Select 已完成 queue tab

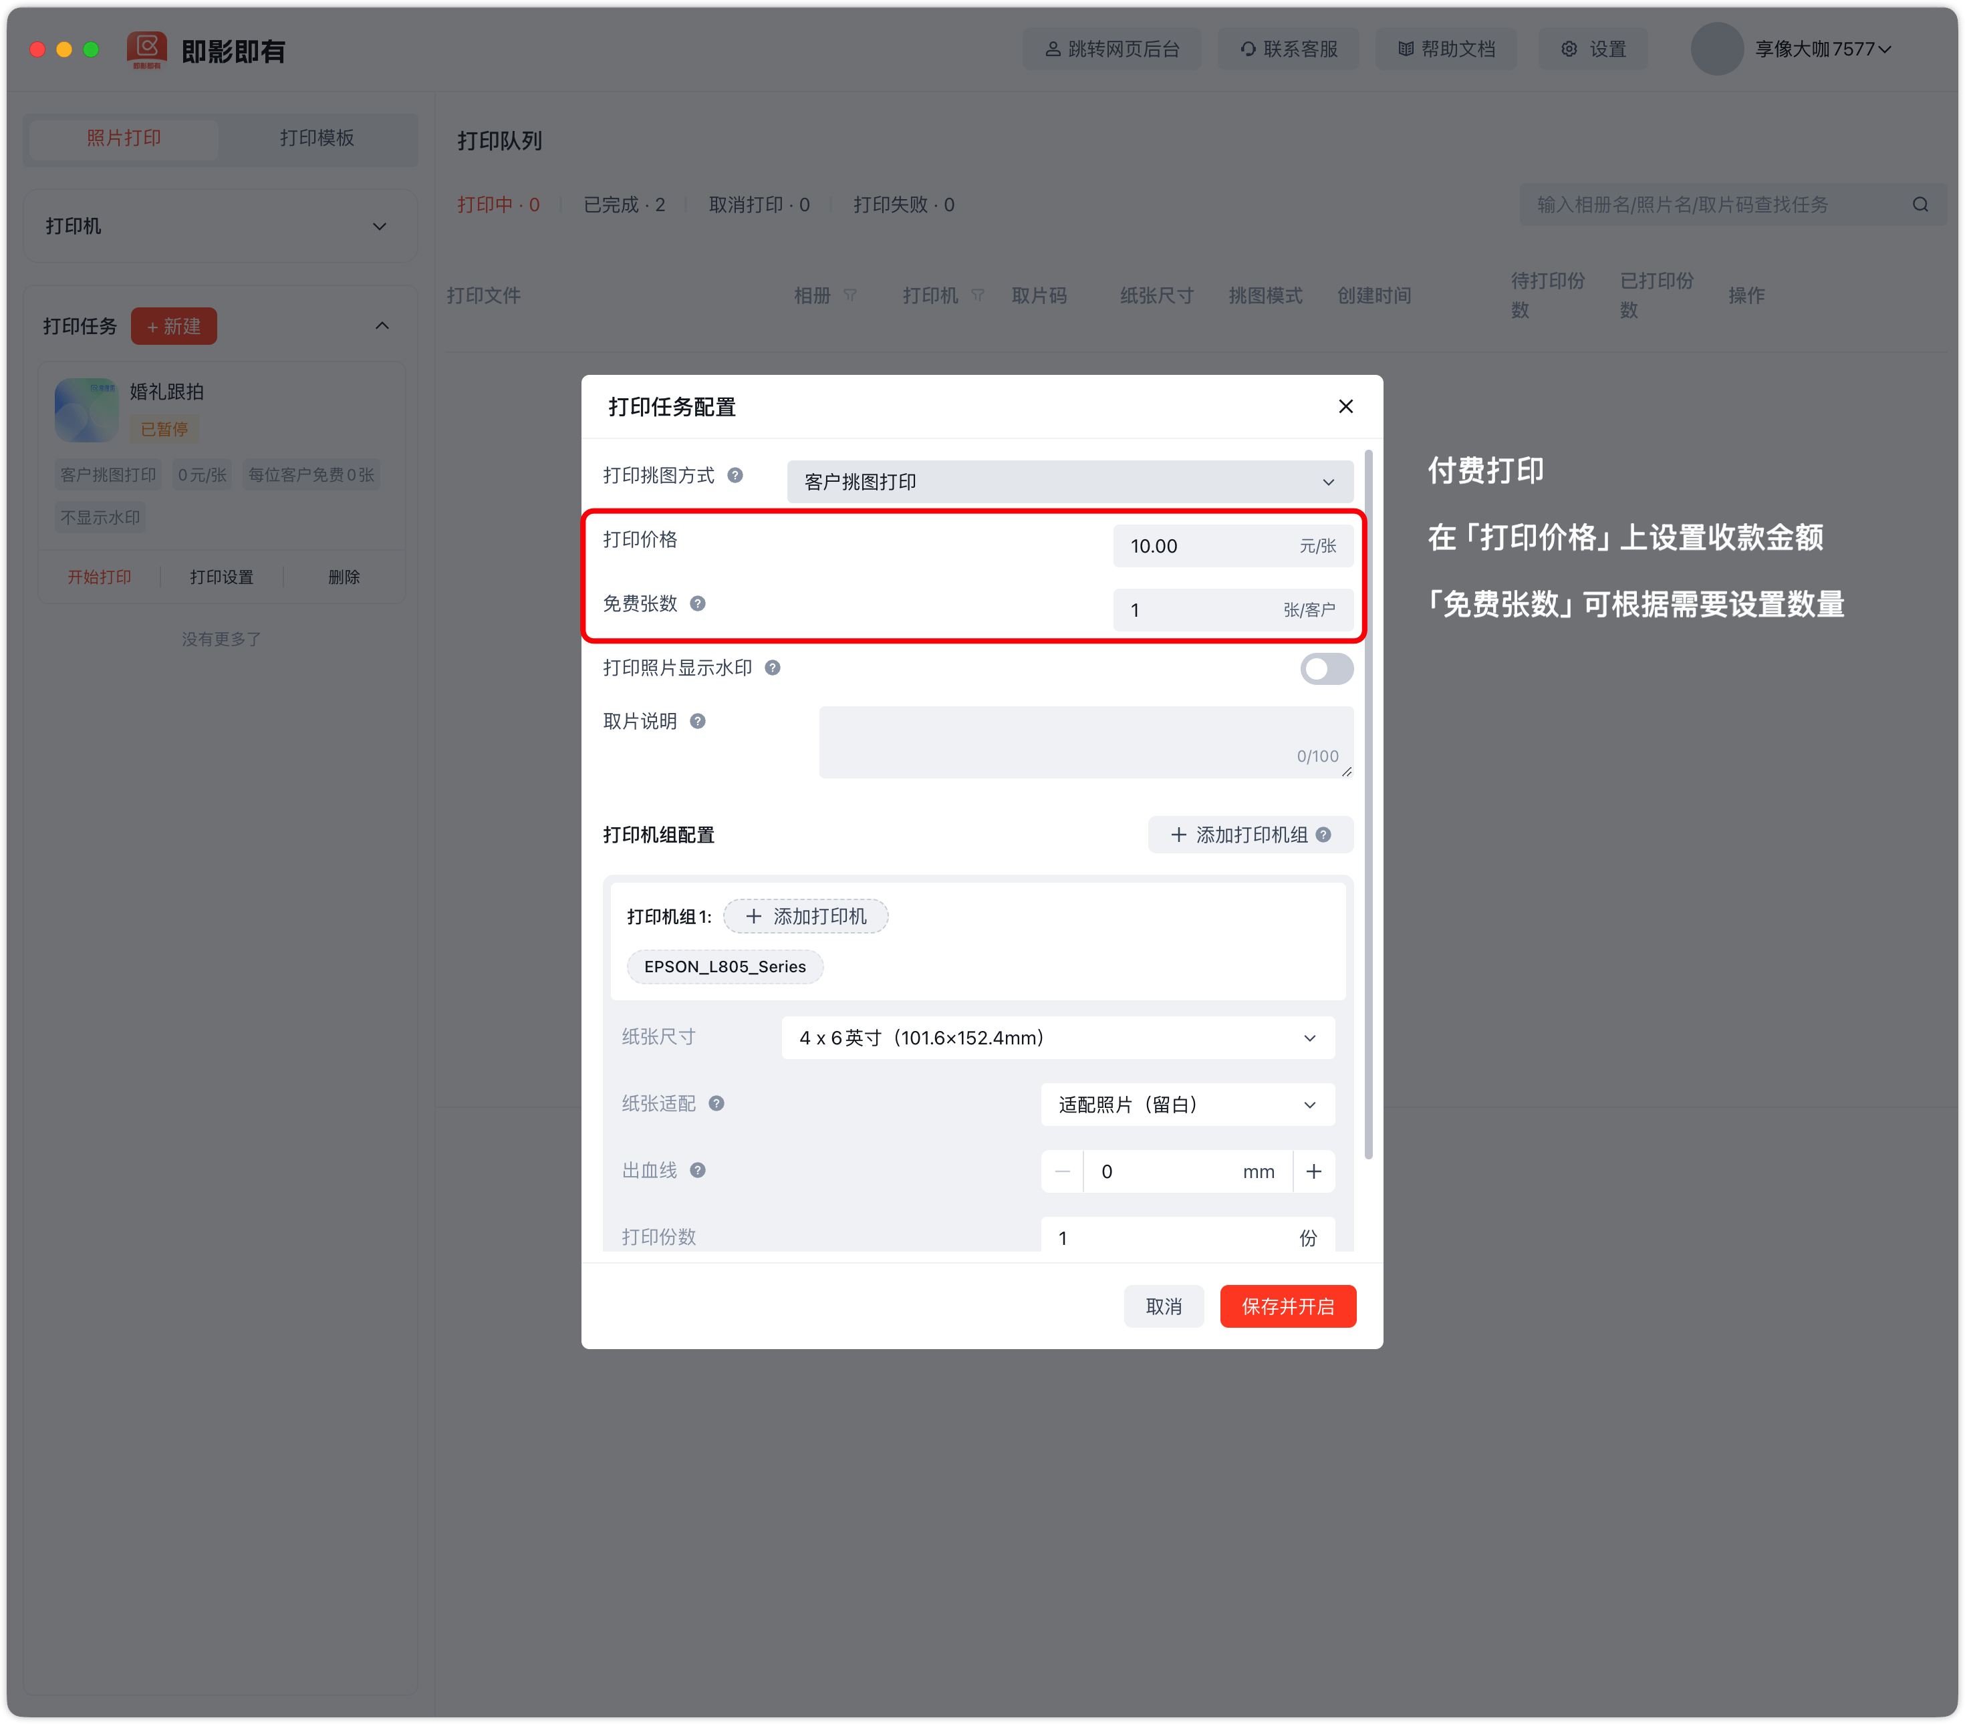pyautogui.click(x=623, y=204)
